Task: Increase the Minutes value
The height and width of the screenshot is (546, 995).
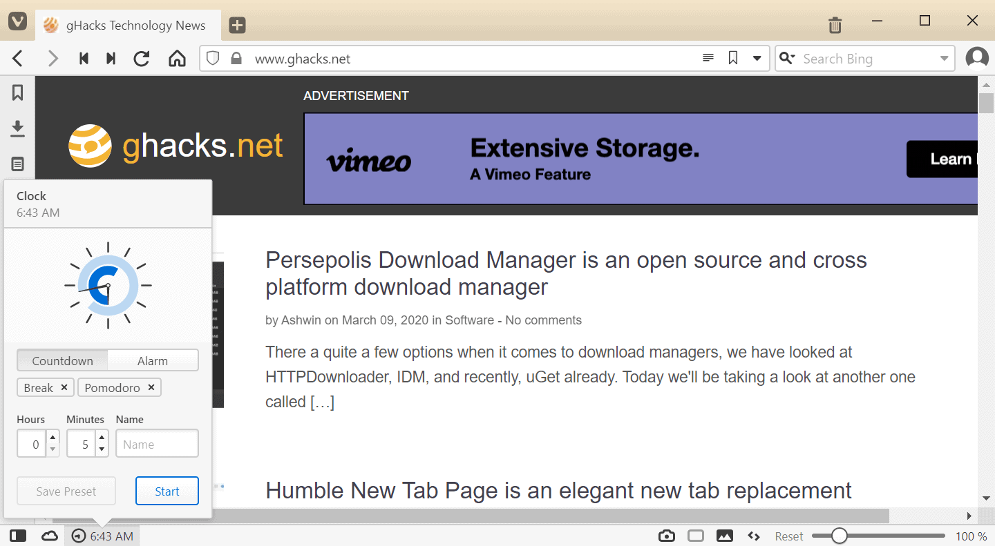Action: pyautogui.click(x=102, y=437)
